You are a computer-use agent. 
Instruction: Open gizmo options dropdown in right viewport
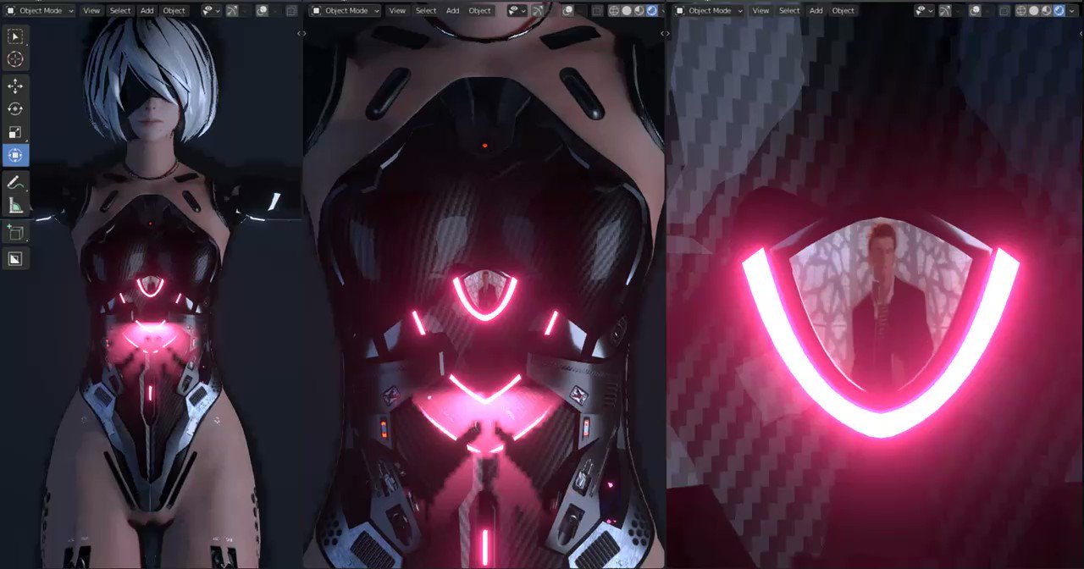click(x=957, y=10)
